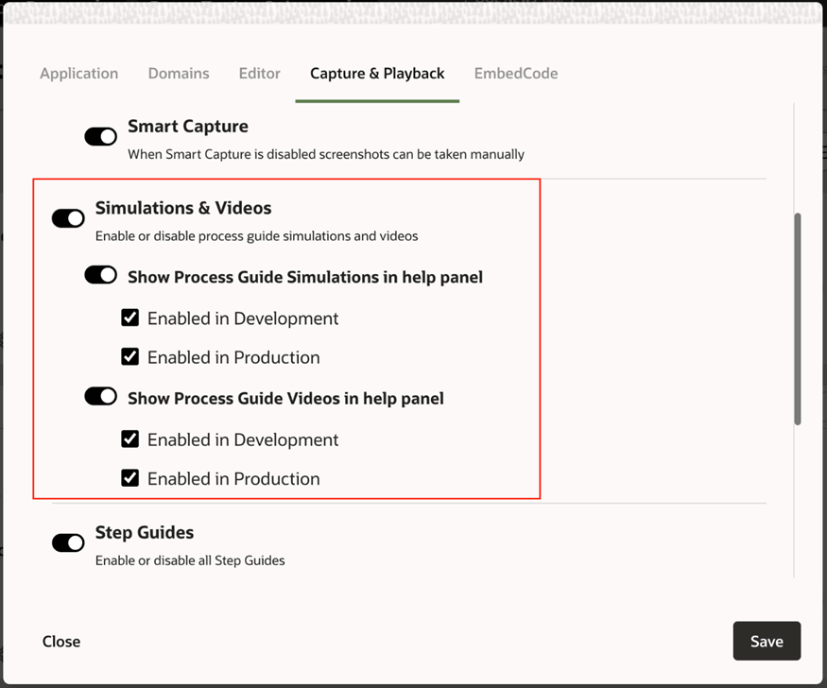827x688 pixels.
Task: Click the Smart Capture heading text
Action: point(187,126)
